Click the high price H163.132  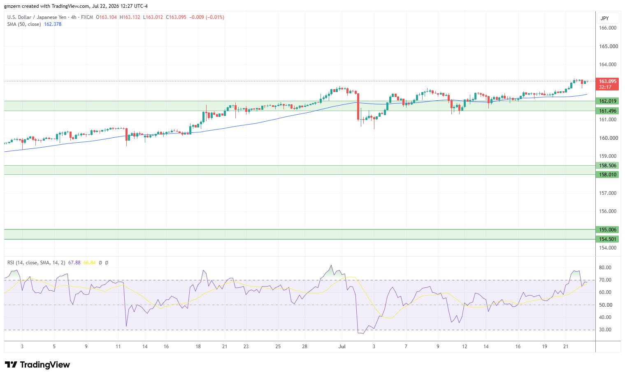point(130,17)
